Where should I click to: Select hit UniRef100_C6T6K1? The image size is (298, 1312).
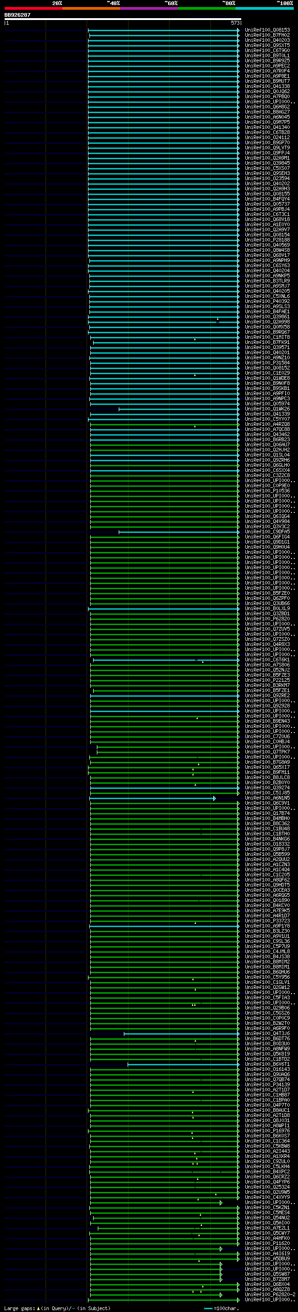(x=267, y=660)
